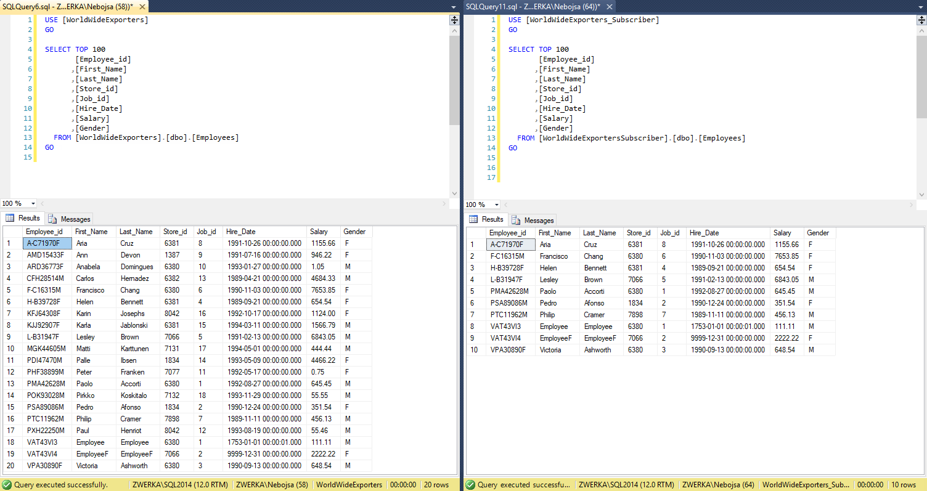927x491 pixels.
Task: Select cell F-C16315M in right results
Action: 510,256
